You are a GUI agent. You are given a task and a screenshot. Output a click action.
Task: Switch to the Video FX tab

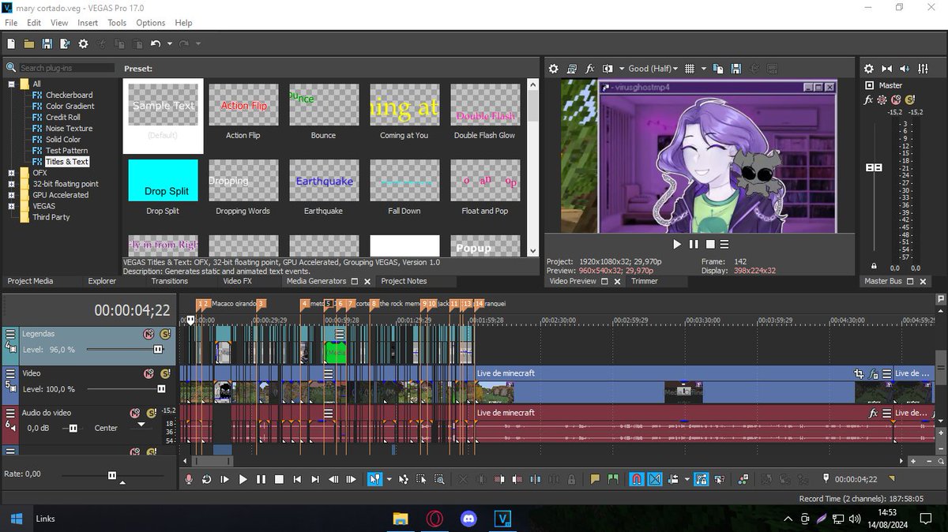click(237, 281)
